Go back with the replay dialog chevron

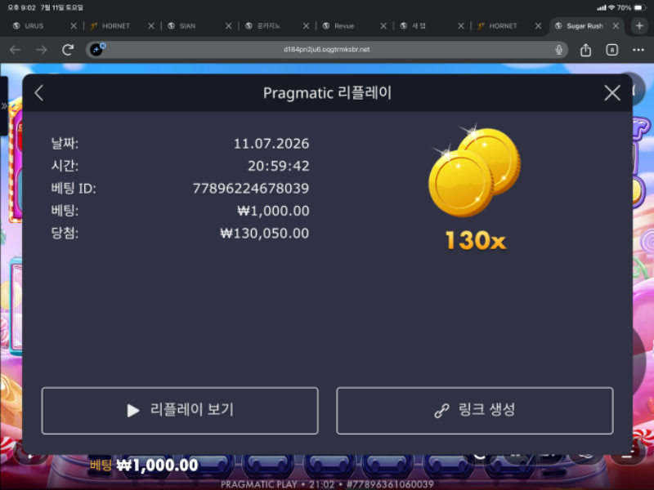[x=39, y=93]
